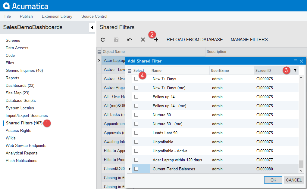Enable the Unprofitable checkbox
307x189 pixels.
pos(136,142)
